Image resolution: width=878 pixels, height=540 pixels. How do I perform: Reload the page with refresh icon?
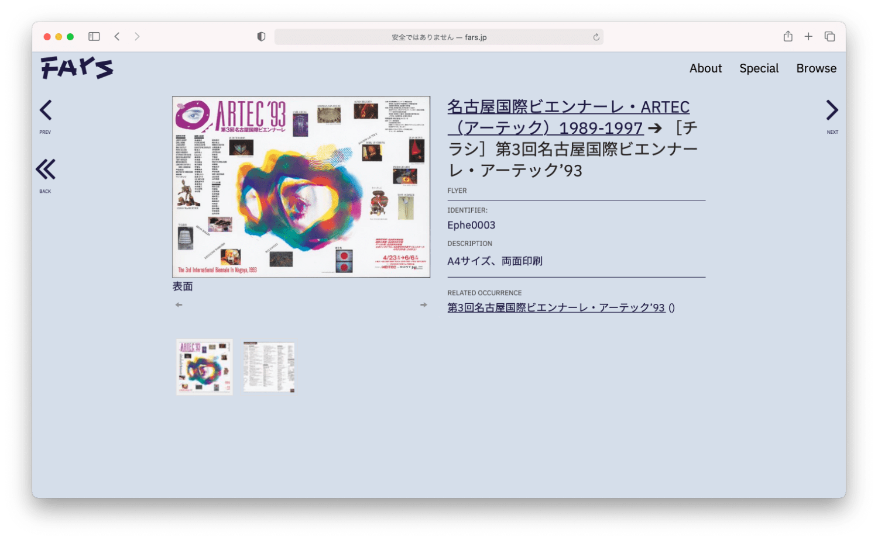[x=596, y=37]
